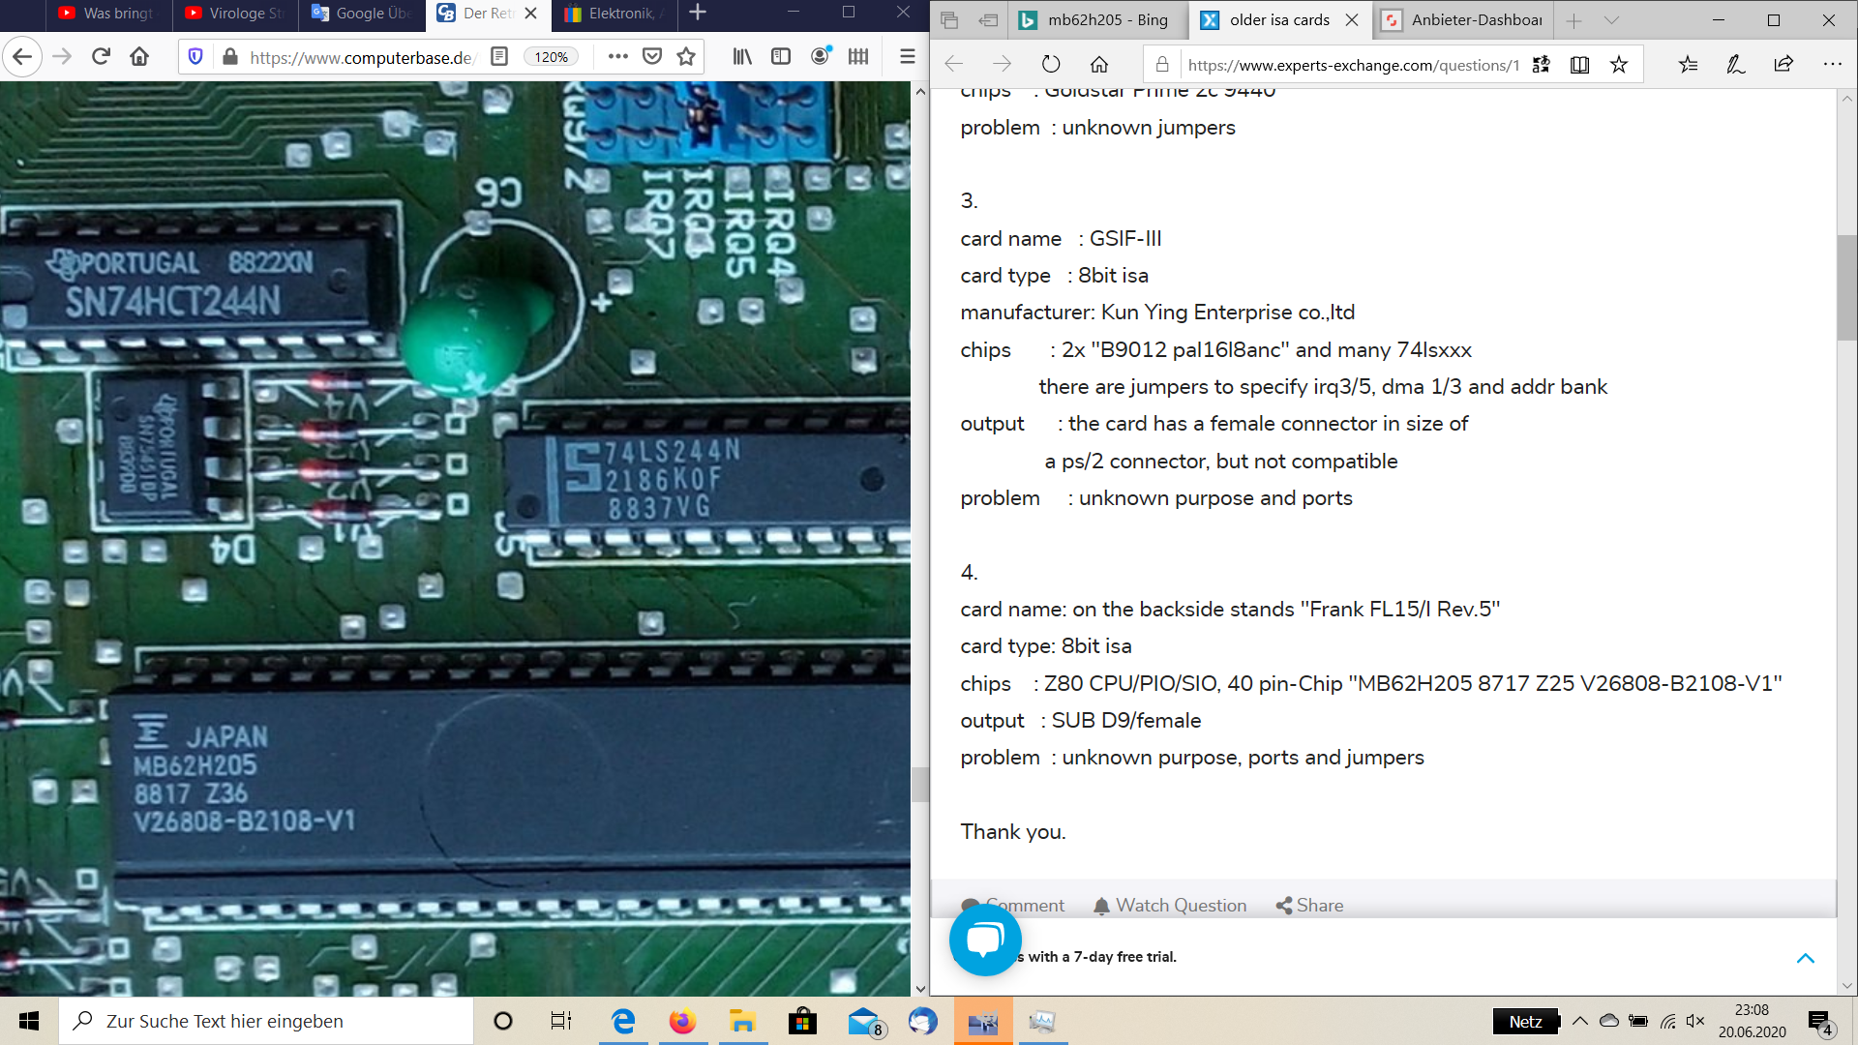Bookmark page with Firefox star icon
The width and height of the screenshot is (1858, 1045).
click(686, 57)
